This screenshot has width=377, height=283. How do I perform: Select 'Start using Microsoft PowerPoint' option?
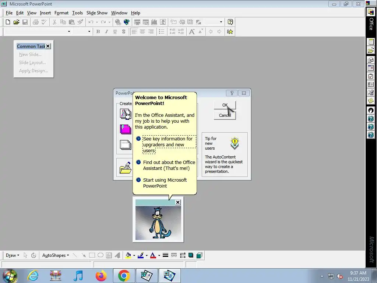[x=162, y=183]
